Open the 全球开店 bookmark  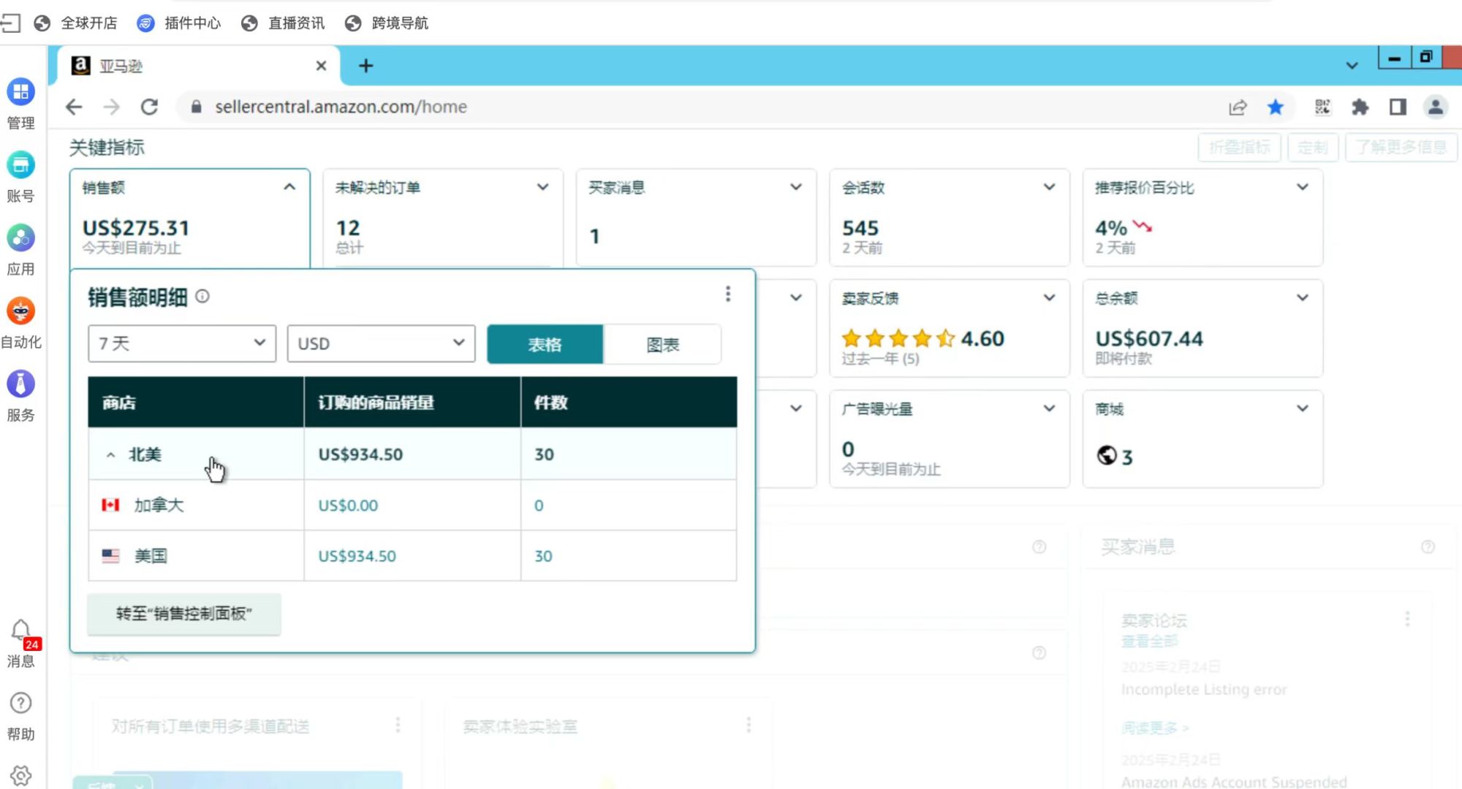(x=75, y=23)
